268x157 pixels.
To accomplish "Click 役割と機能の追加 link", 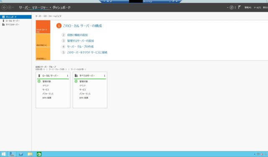I will 77,35.
